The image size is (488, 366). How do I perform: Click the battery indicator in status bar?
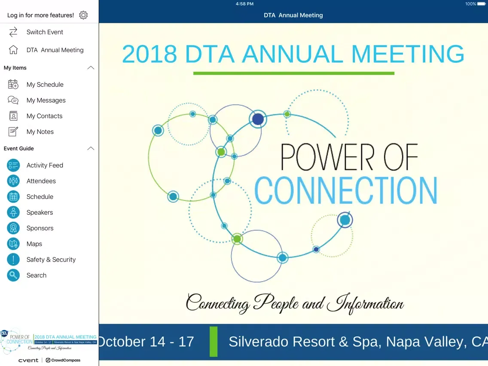point(481,4)
